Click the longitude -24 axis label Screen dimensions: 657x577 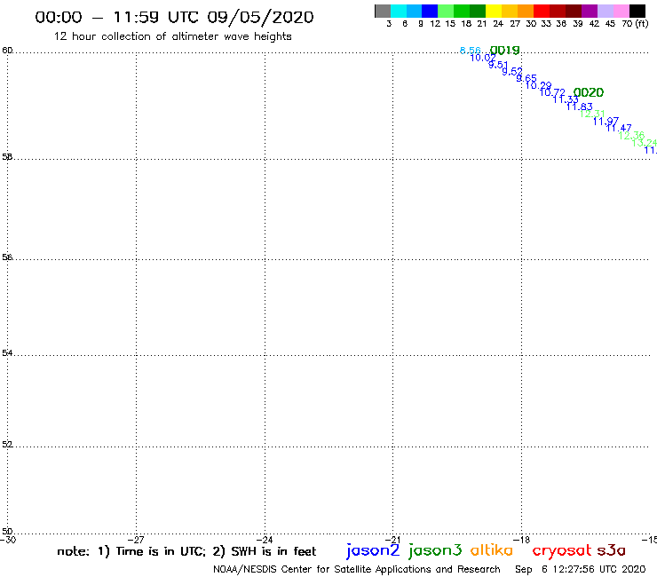pos(265,540)
